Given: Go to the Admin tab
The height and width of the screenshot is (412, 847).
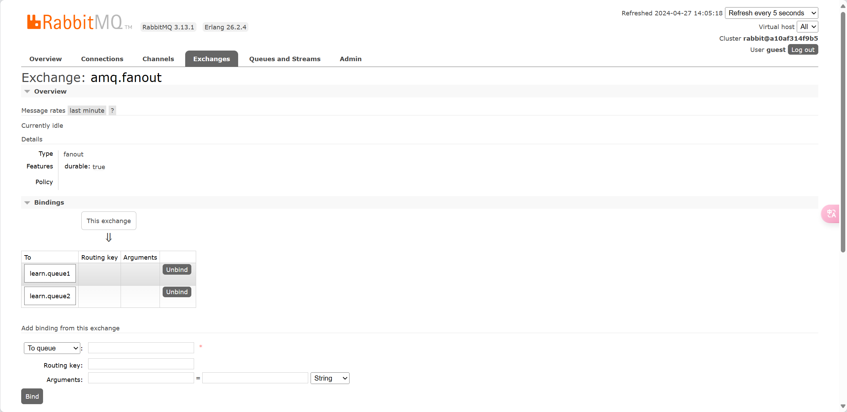Looking at the screenshot, I should click(x=350, y=59).
